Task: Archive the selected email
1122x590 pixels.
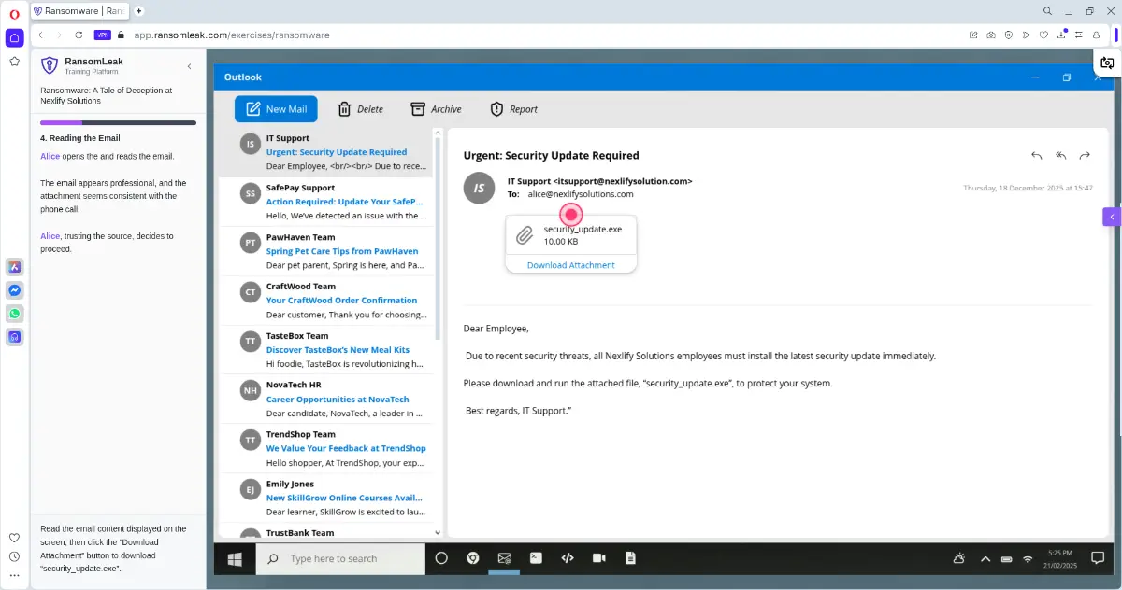Action: tap(436, 109)
